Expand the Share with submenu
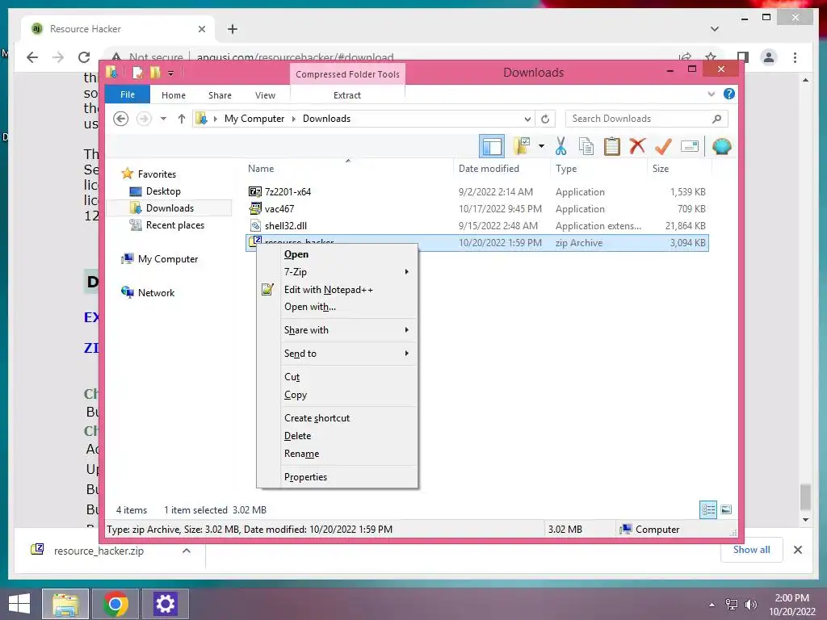827x620 pixels. click(337, 330)
